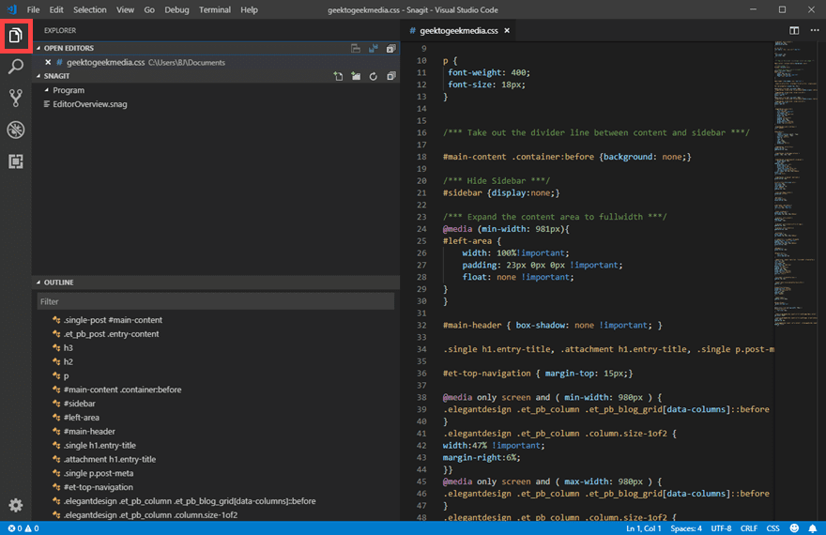Click line number 24 in the gutter
The width and height of the screenshot is (826, 535).
pos(421,229)
